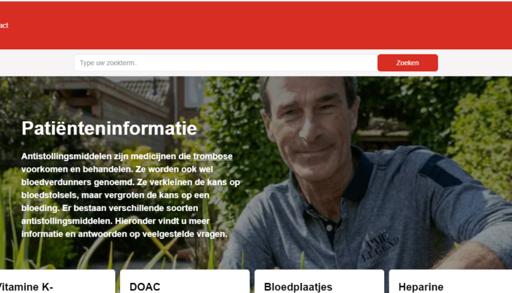Viewport: 512px width, 293px height.
Task: Select the Bloedplaatjes card
Action: (319, 282)
